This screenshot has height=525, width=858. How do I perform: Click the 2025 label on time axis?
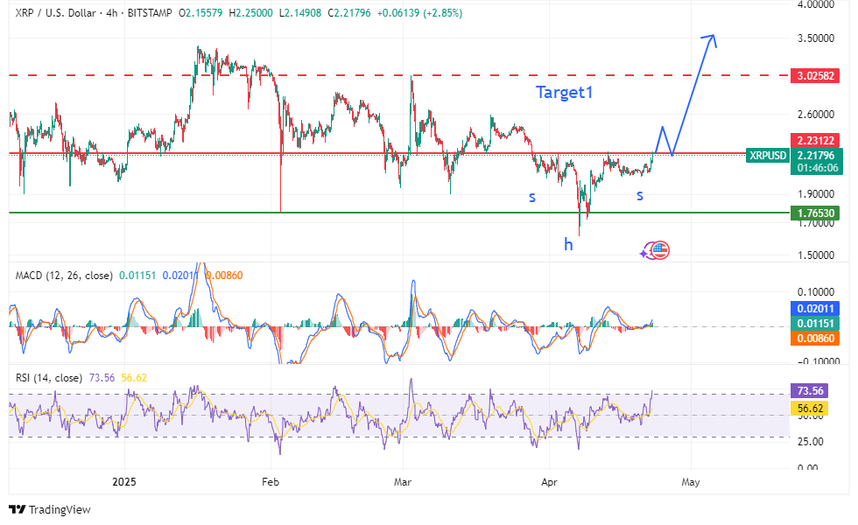[124, 482]
